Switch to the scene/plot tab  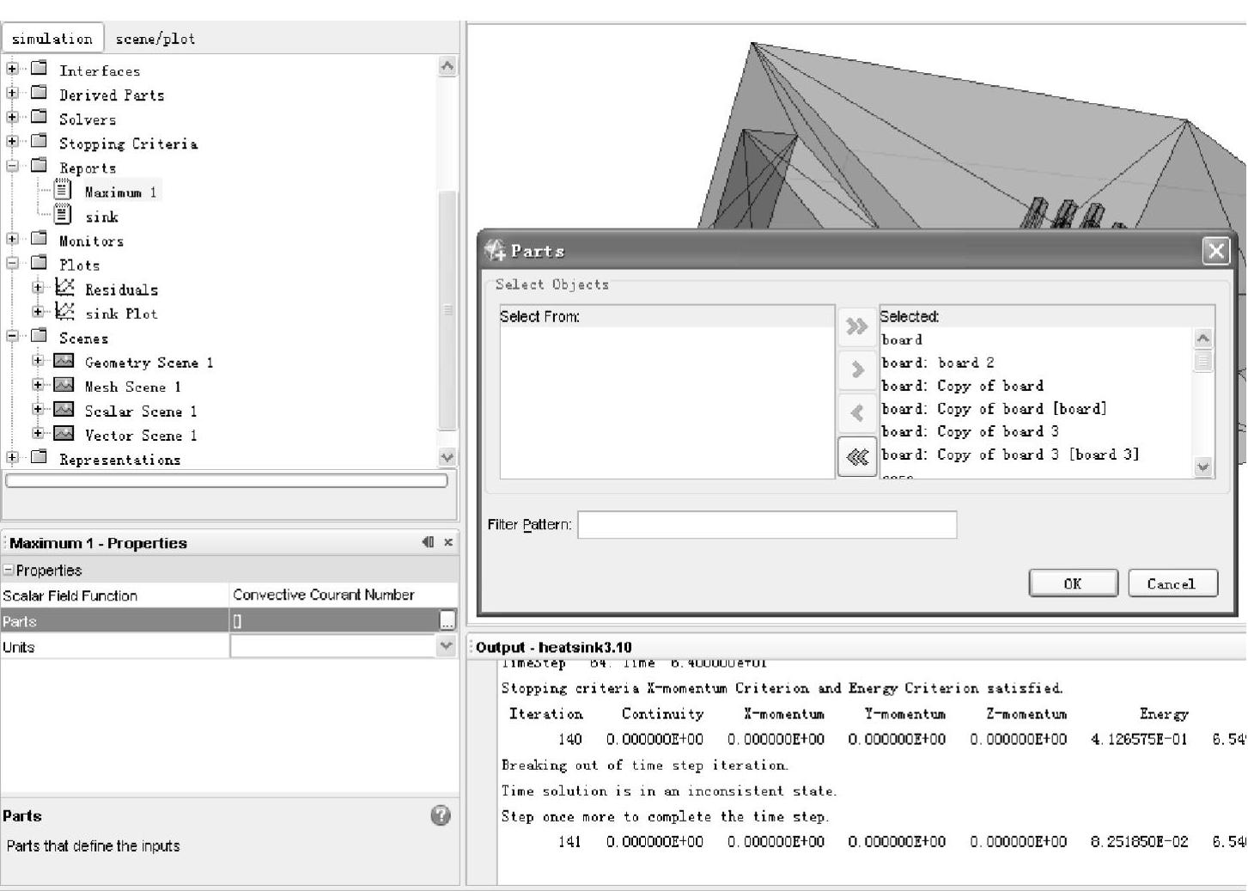coord(155,39)
